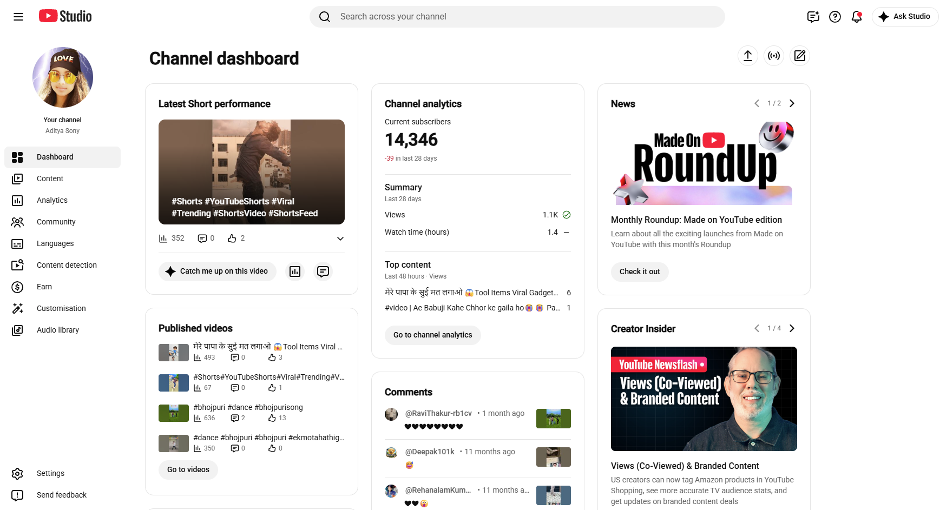Open Languages in the sidebar
The width and height of the screenshot is (940, 510).
[x=63, y=244]
